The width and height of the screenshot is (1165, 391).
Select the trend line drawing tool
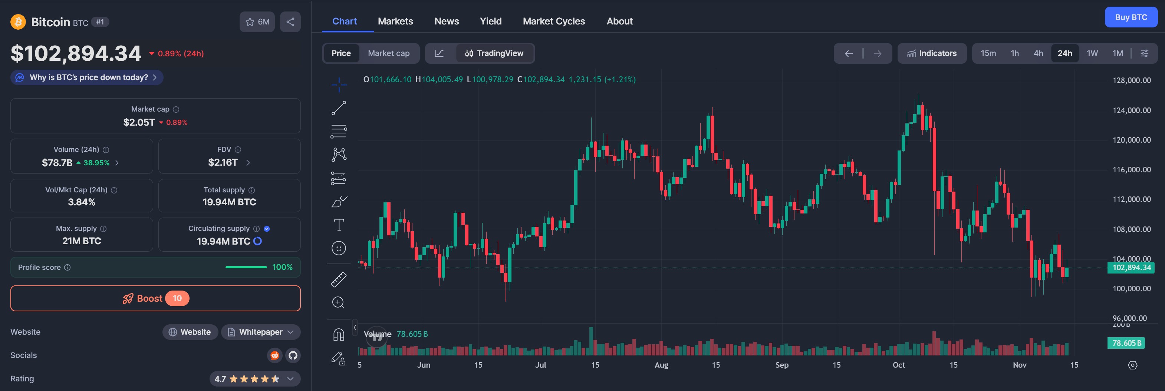click(x=339, y=108)
